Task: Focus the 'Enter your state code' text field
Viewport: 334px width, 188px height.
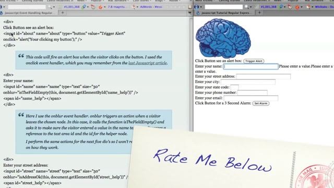Action: click(234, 87)
